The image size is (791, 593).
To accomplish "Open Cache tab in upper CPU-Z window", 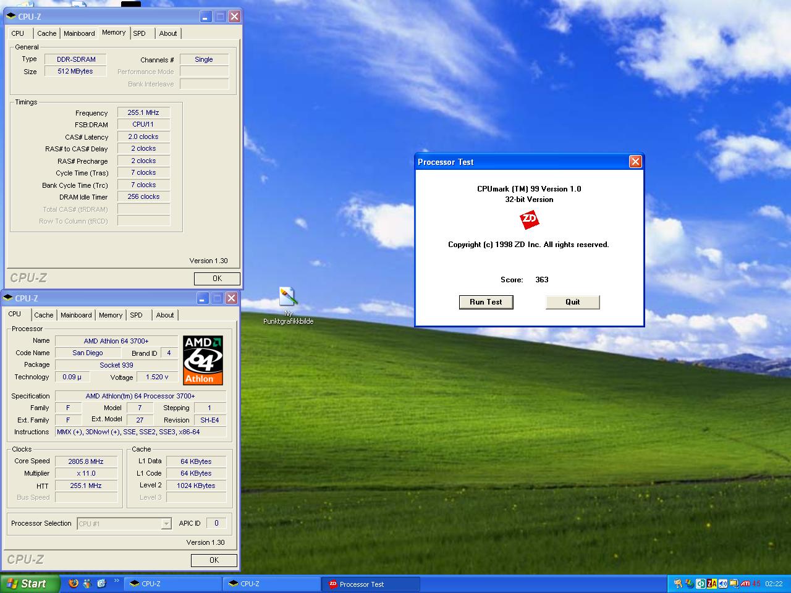I will point(46,33).
